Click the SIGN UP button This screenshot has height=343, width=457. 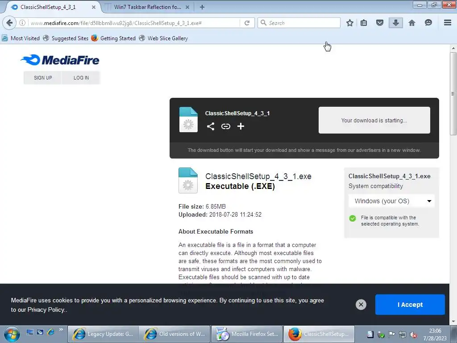tap(43, 78)
